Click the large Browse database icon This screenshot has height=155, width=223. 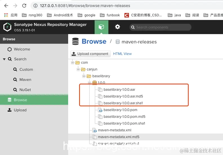coord(75,41)
